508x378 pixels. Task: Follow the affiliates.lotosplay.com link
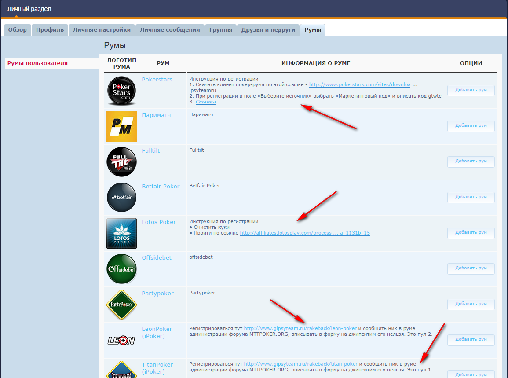(x=304, y=233)
